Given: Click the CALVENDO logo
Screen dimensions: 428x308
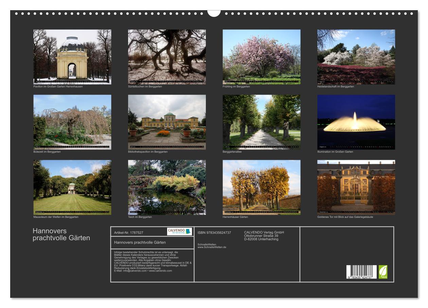Looking at the screenshot, I should pos(179,231).
